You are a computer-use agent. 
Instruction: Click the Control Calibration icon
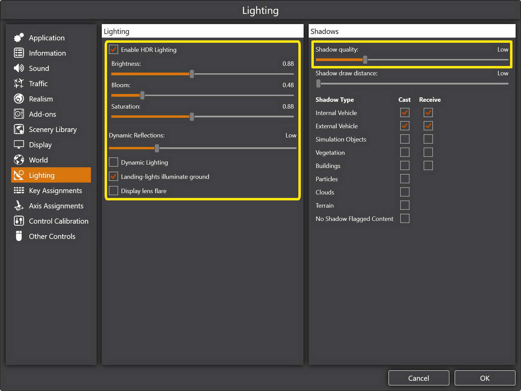(x=19, y=221)
